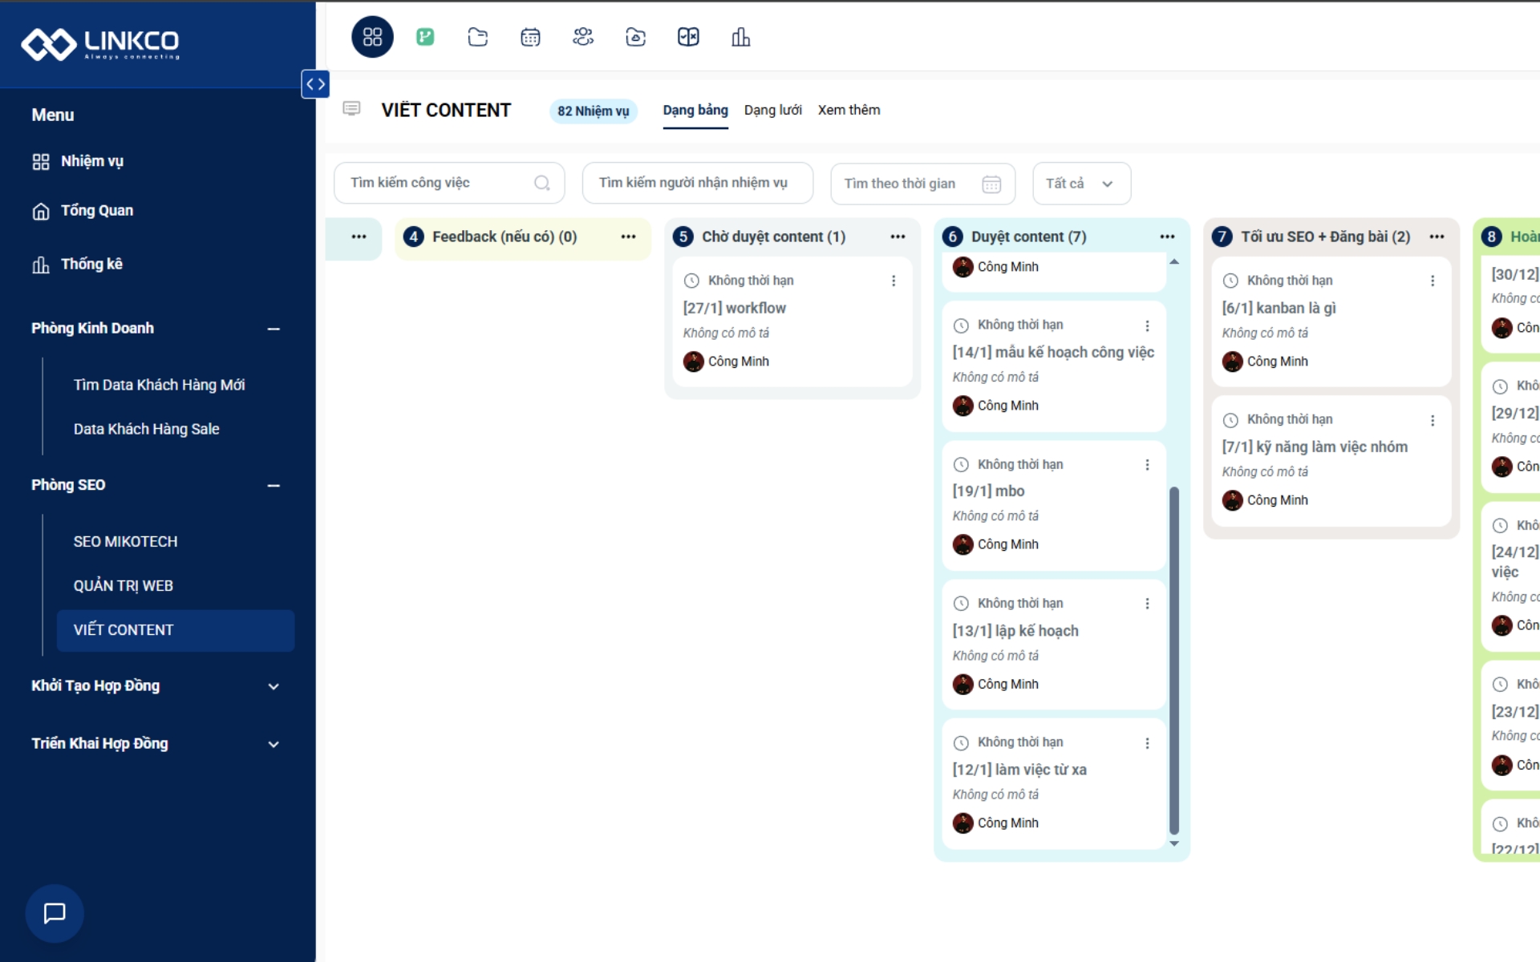Click the bar chart icon in top toolbar
The height and width of the screenshot is (962, 1540).
point(740,37)
